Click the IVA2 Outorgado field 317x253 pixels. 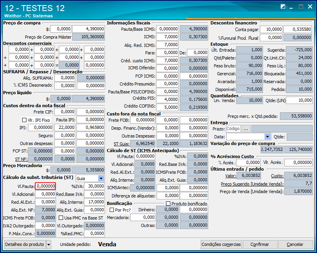[x=45, y=226]
